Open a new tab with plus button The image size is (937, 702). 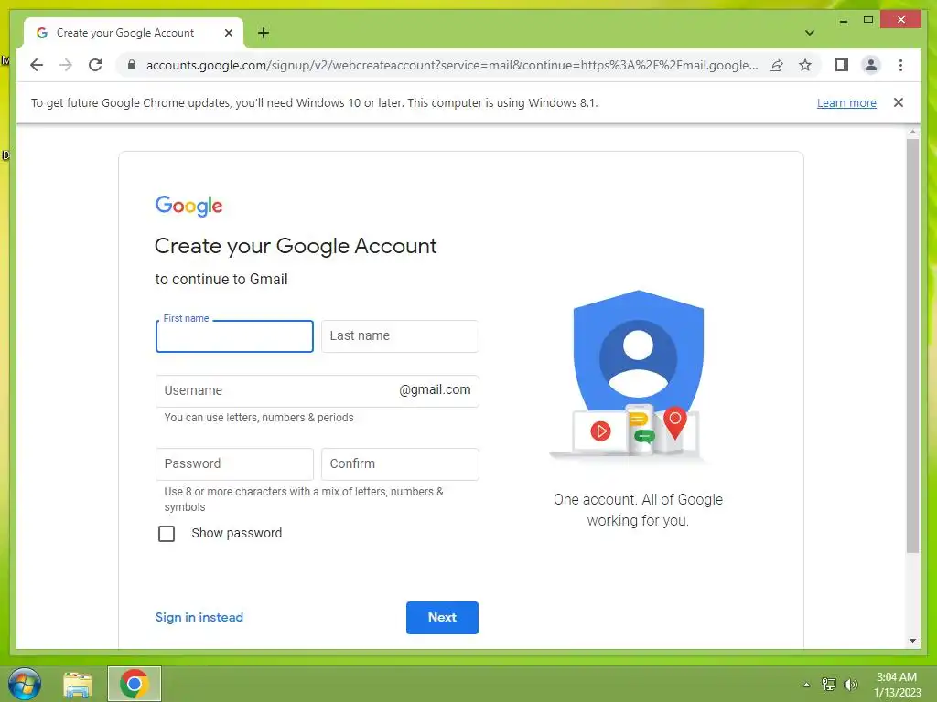coord(263,33)
